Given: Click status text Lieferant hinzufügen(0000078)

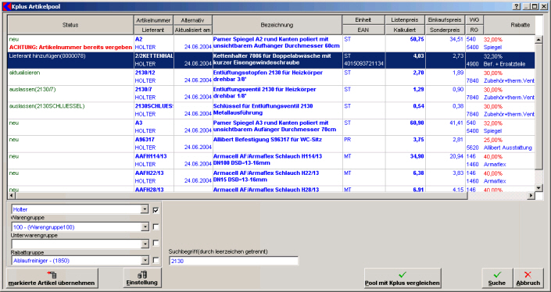Looking at the screenshot, I should tap(48, 55).
